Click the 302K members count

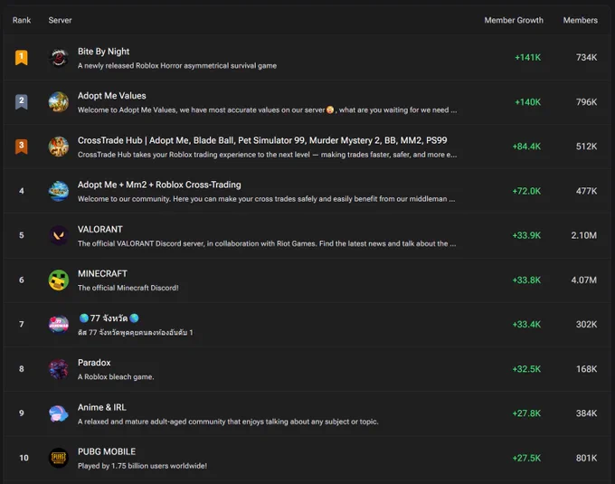tap(586, 325)
